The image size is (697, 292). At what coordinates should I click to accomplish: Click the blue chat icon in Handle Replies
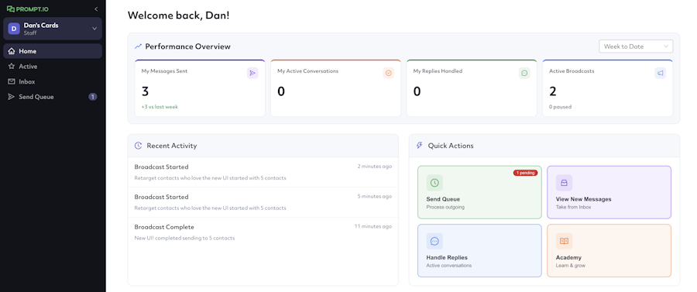pos(434,242)
